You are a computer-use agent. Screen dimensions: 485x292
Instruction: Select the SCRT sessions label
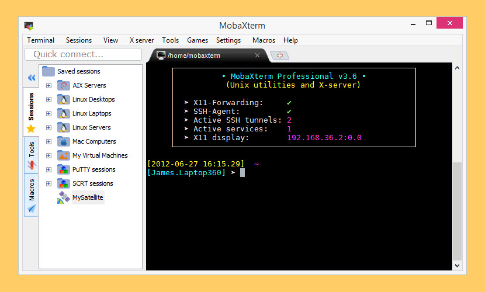pos(93,183)
